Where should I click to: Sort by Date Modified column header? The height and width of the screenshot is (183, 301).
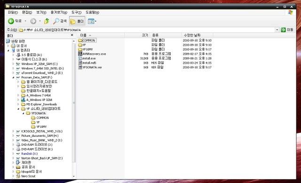[197, 35]
